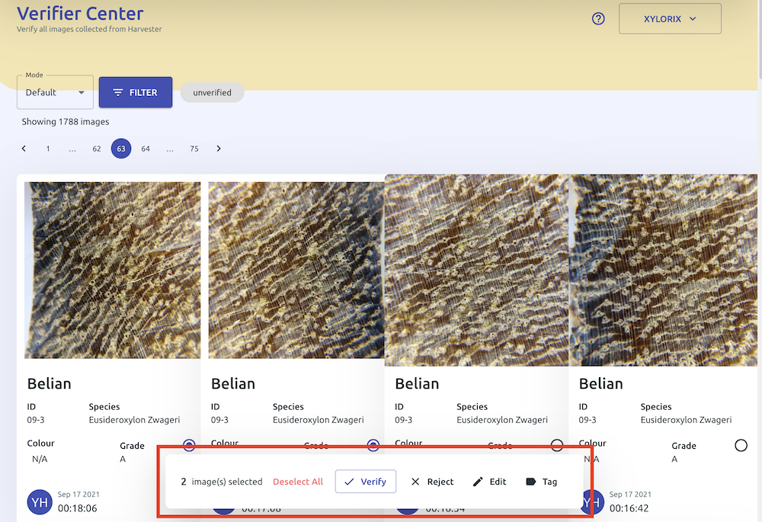Go to next page arrow
This screenshot has height=522, width=762.
219,149
